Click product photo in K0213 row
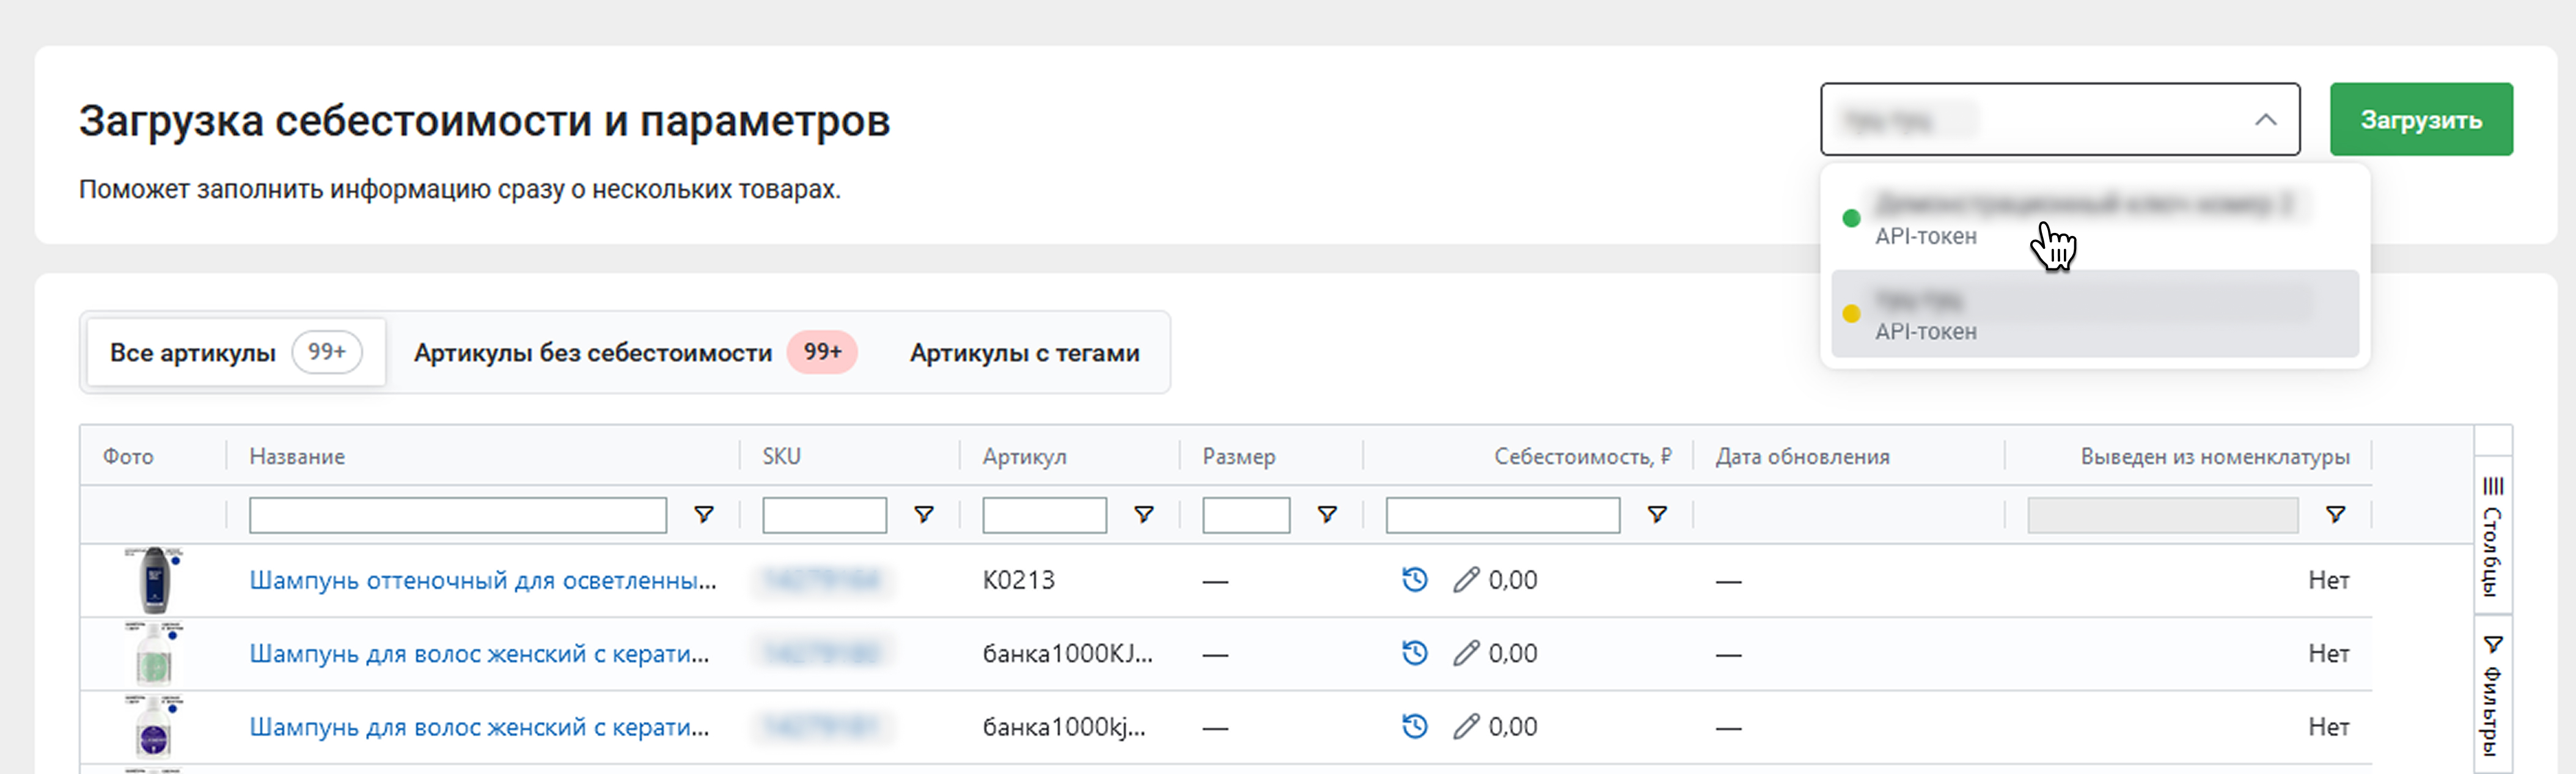 (x=154, y=580)
